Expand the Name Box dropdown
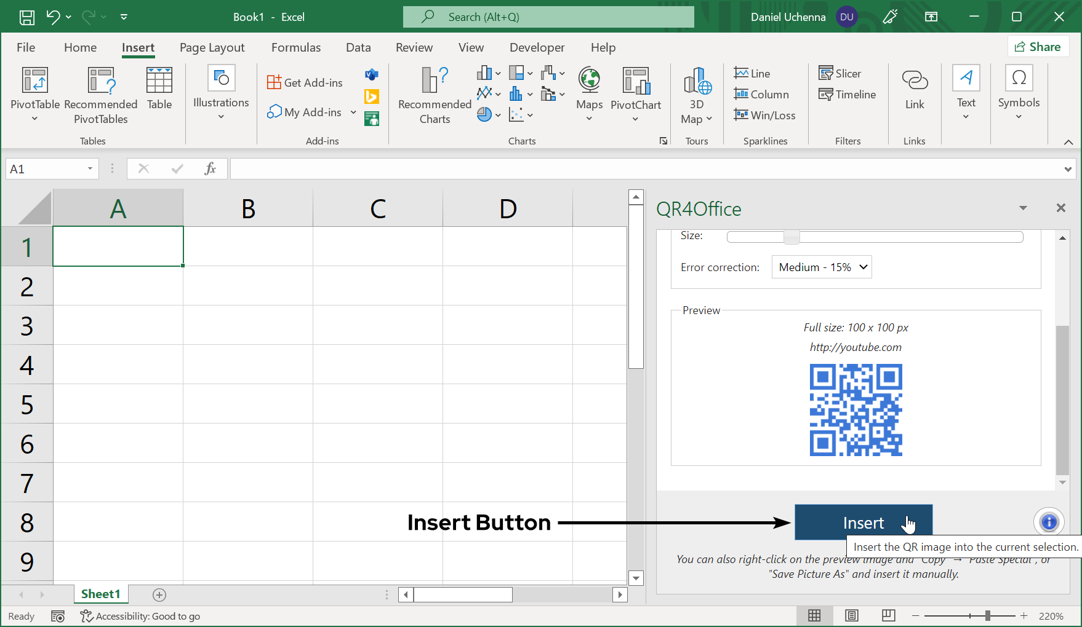 (x=90, y=169)
